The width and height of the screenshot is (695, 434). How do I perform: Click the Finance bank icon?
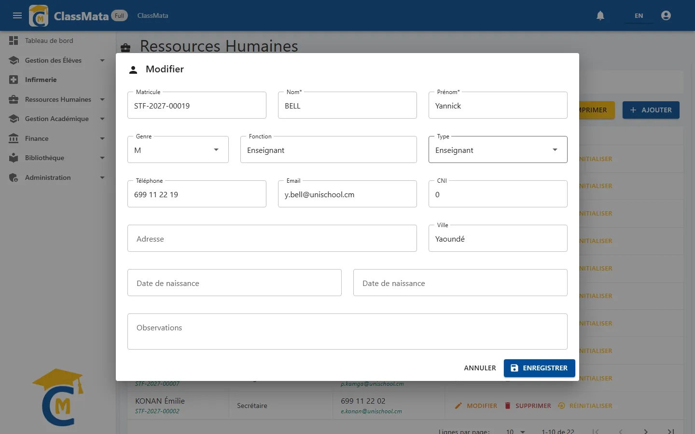coord(14,138)
